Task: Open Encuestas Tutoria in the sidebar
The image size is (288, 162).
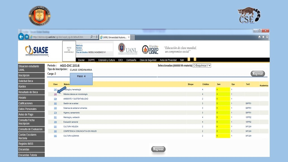Action: pyautogui.click(x=31, y=155)
